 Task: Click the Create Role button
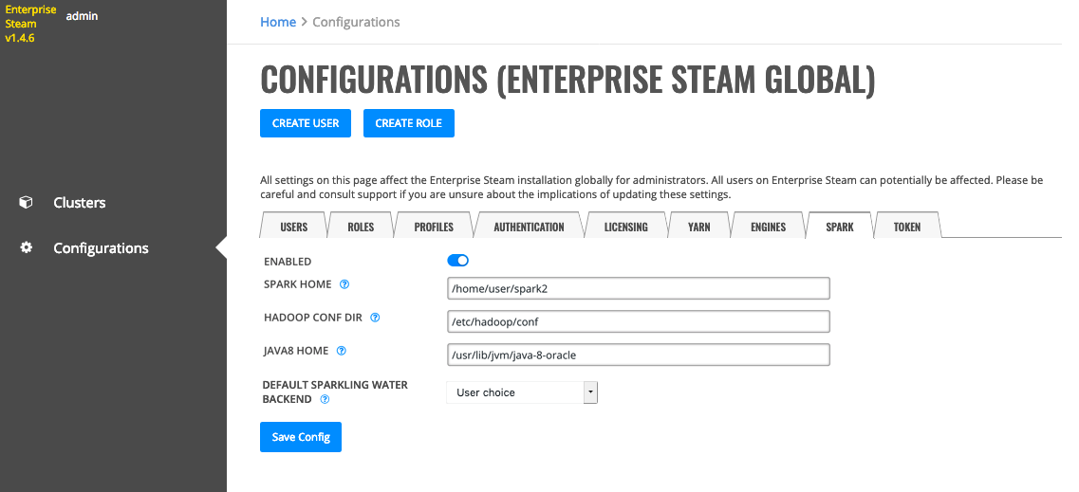click(409, 123)
